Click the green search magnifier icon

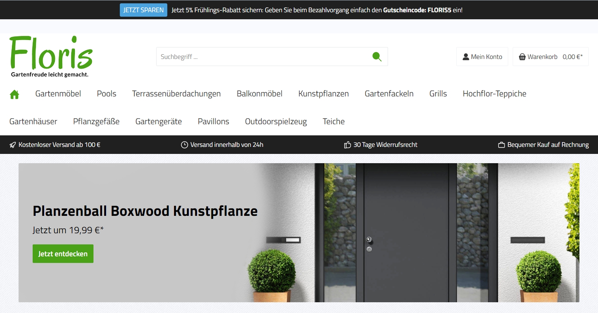[x=377, y=56]
